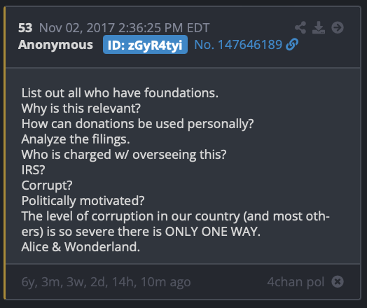Viewport: 367px width, 308px height.
Task: Click the "Why is this relevant?" line
Action: tap(81, 108)
